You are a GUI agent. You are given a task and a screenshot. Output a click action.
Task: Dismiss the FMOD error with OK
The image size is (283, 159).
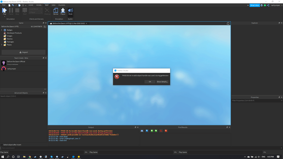point(150,81)
